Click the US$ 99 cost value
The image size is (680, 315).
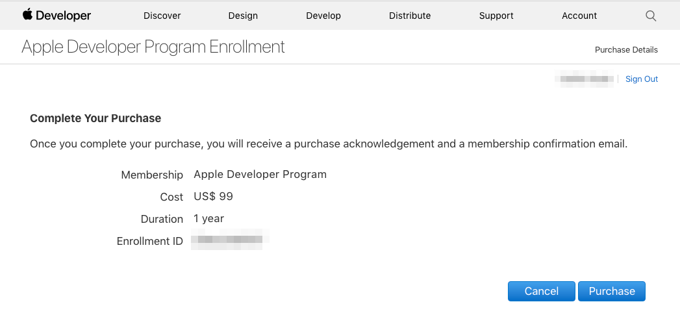(213, 196)
